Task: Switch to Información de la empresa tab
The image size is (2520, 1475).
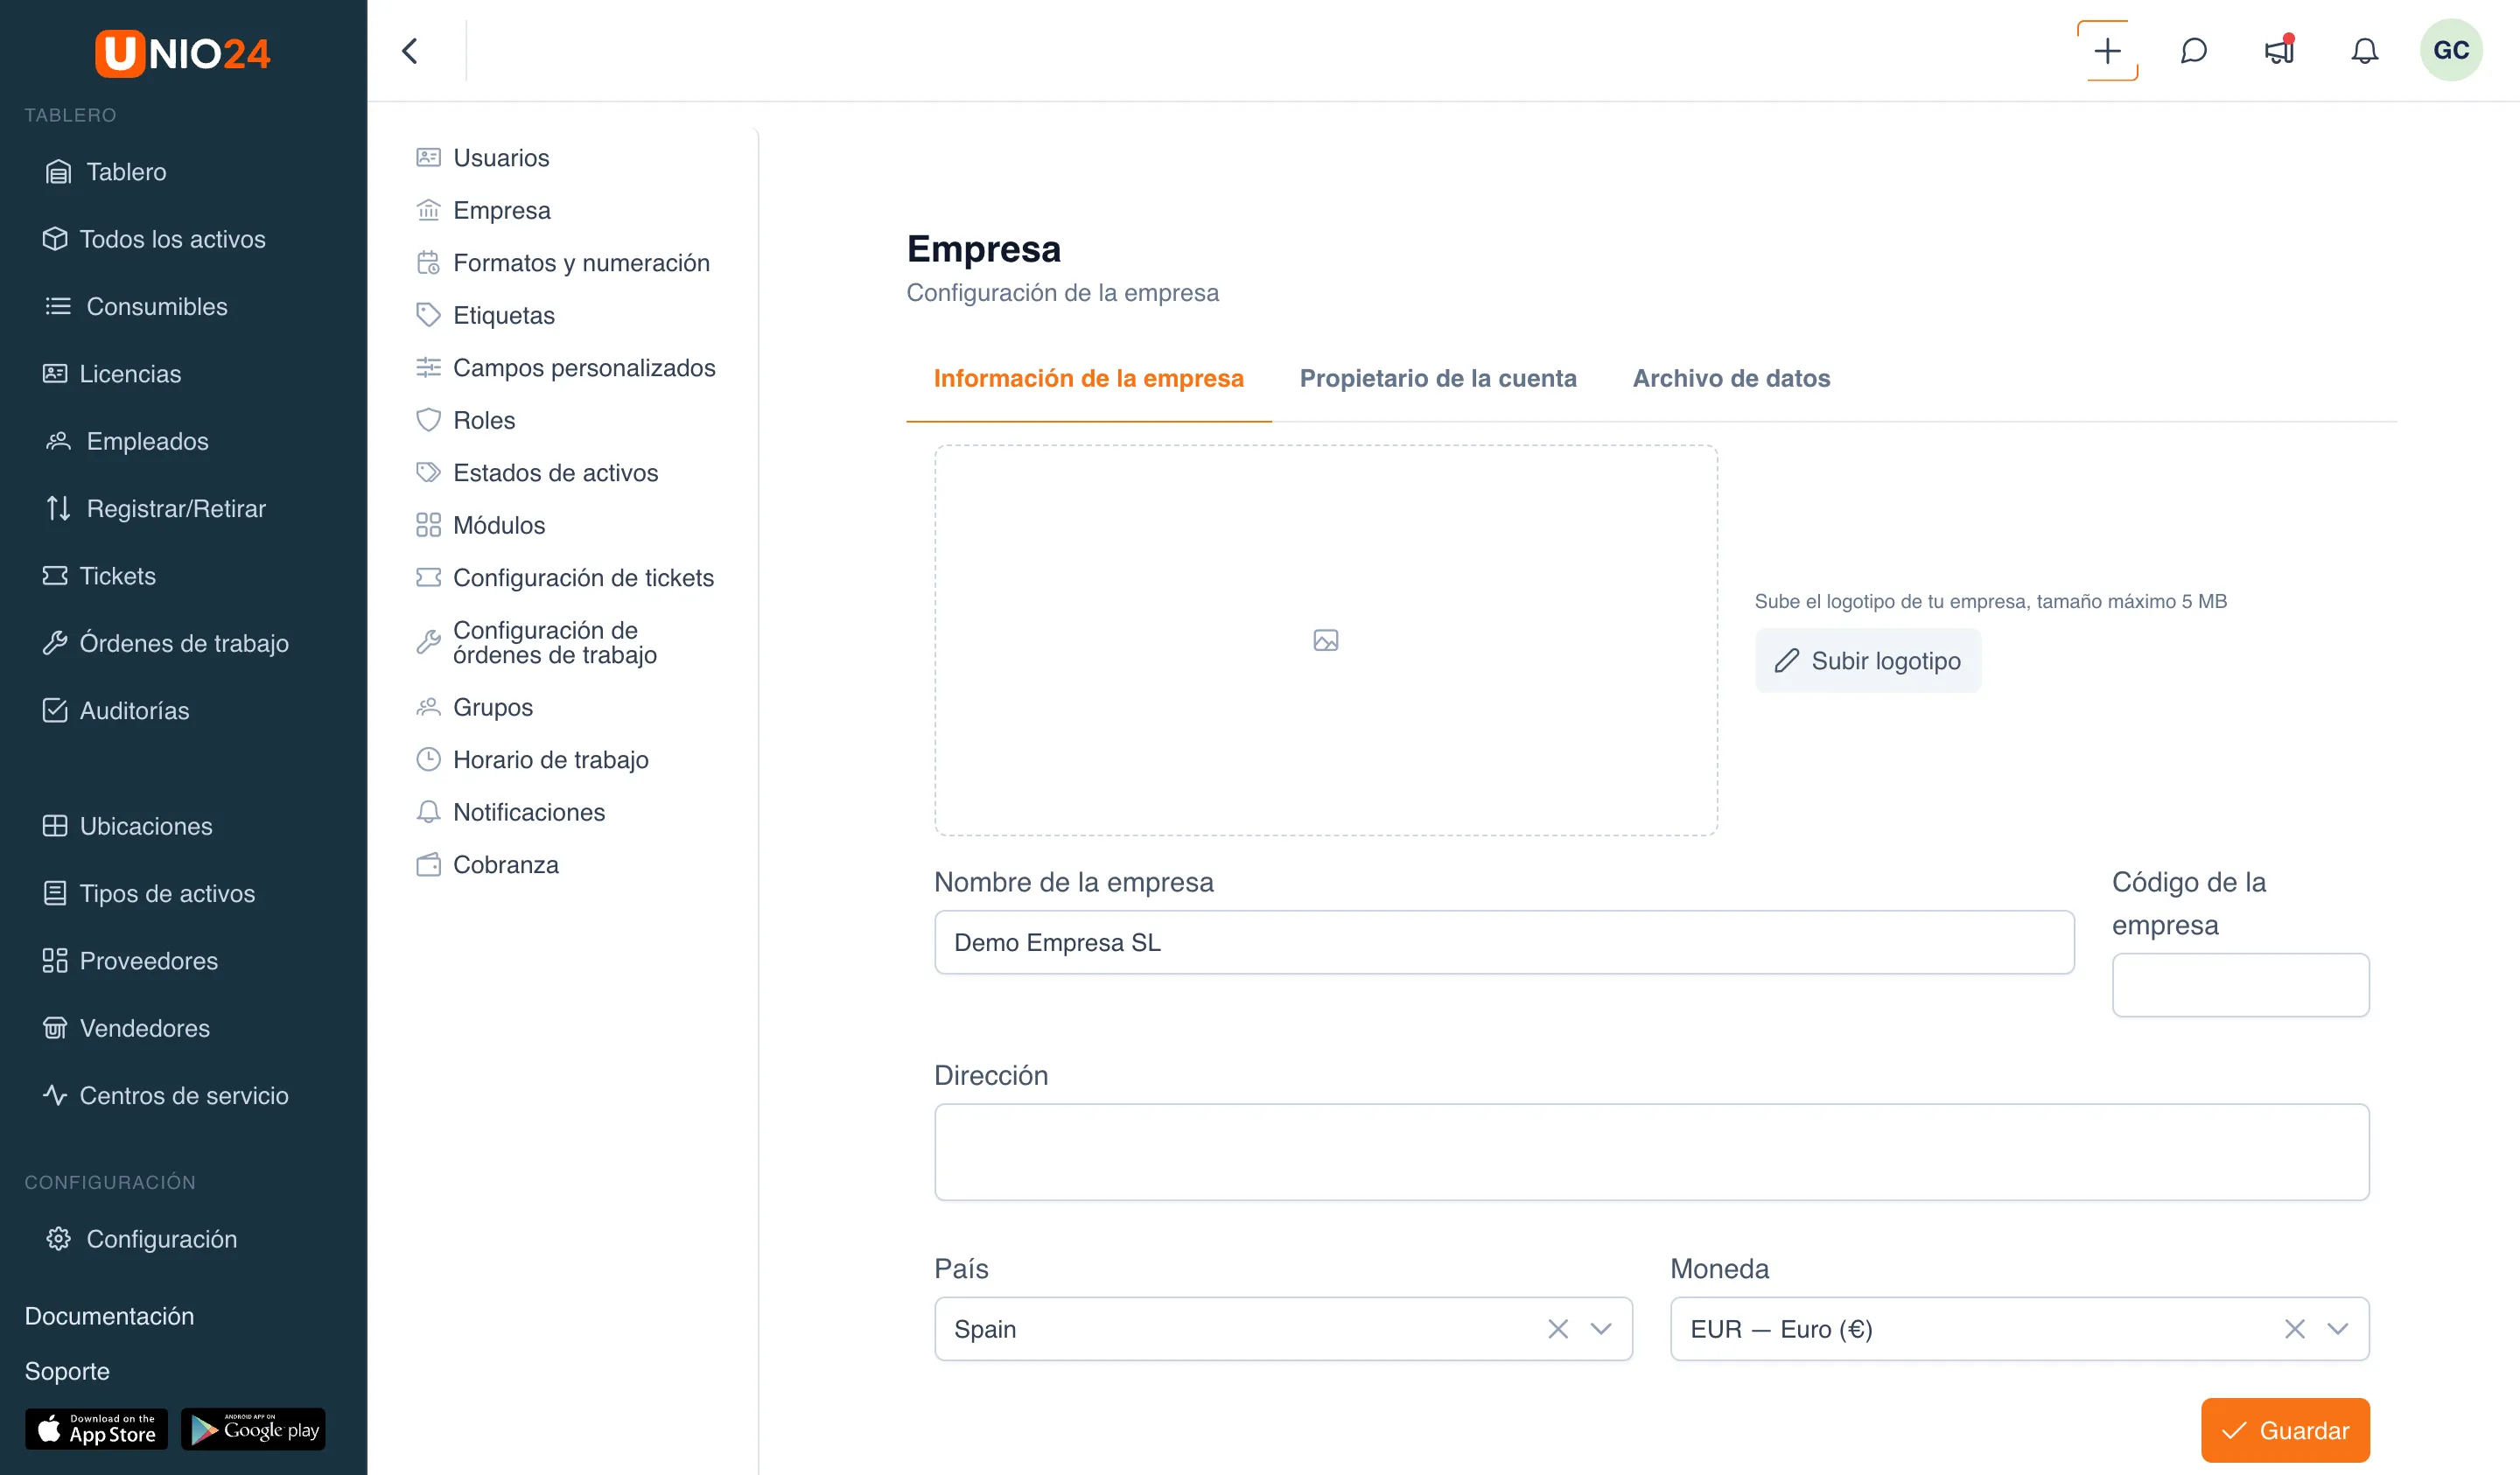Action: pyautogui.click(x=1088, y=379)
